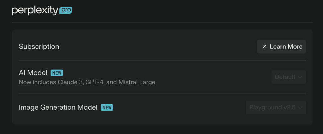This screenshot has width=323, height=134.
Task: Click the Playground v2.5 text label
Action: pyautogui.click(x=273, y=107)
